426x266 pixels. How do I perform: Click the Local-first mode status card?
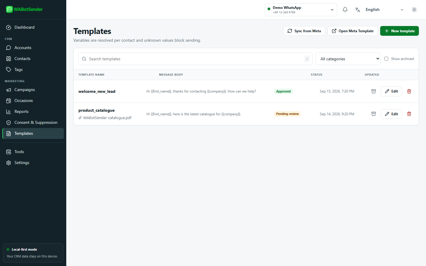pos(33,253)
